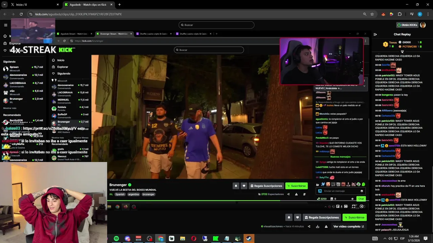Download the clip
Image resolution: width=433 pixels, height=243 pixels.
pyautogui.click(x=318, y=226)
